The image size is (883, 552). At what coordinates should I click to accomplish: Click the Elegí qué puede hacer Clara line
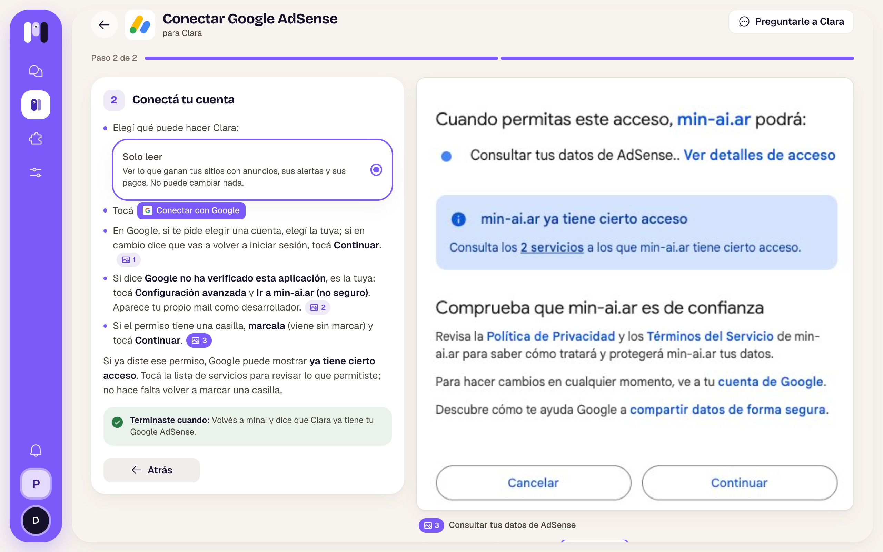point(176,128)
